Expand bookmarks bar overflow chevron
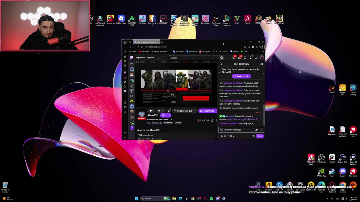The height and width of the screenshot is (202, 360). [x=263, y=52]
